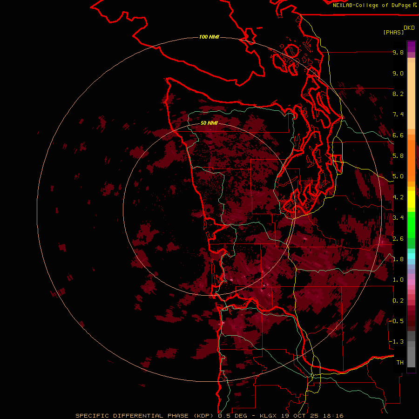The height and width of the screenshot is (419, 419).
Task: Click the 6.6 value on the color scale
Action: (x=398, y=135)
